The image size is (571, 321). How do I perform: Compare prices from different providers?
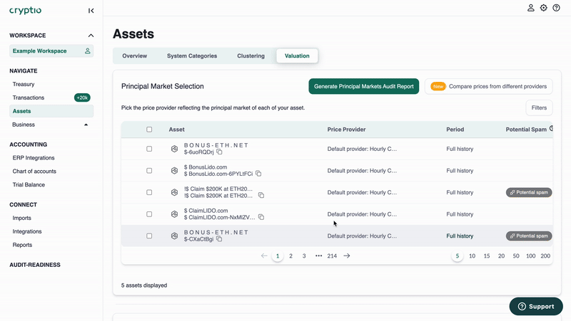pyautogui.click(x=489, y=86)
